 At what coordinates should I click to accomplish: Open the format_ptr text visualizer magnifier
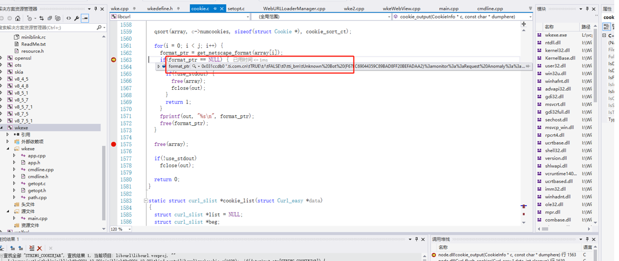tap(194, 67)
